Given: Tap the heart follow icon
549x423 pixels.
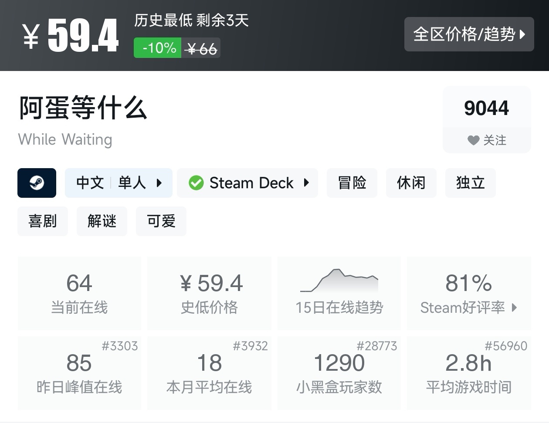Looking at the screenshot, I should [473, 140].
